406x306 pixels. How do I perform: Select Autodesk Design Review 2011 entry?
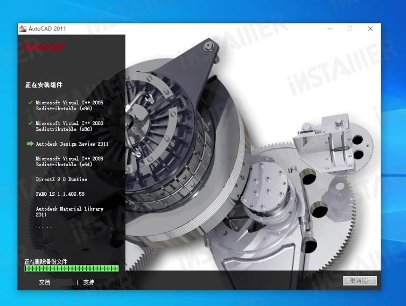[x=72, y=144]
